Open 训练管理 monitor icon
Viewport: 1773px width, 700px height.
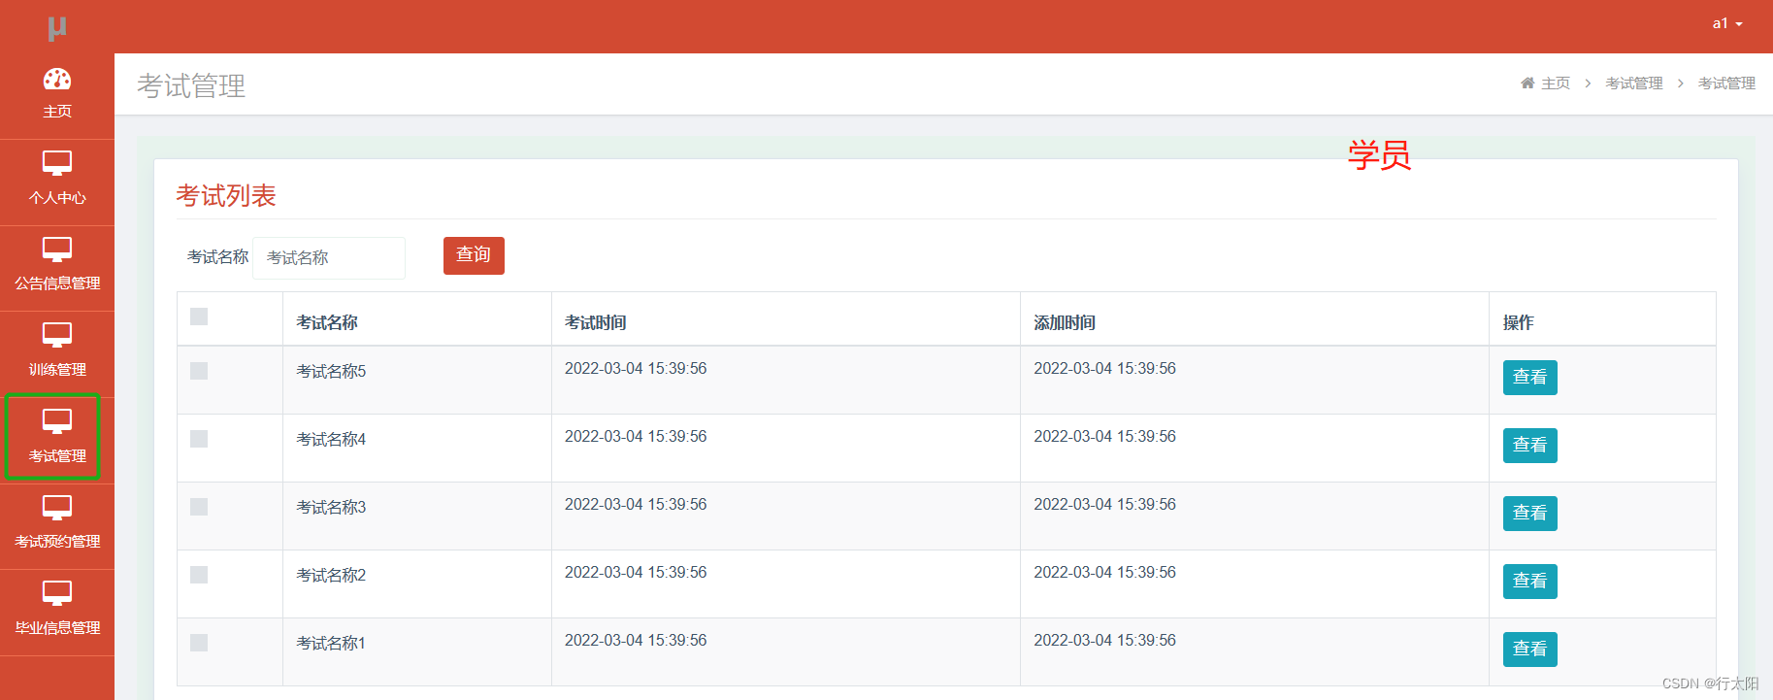tap(57, 335)
